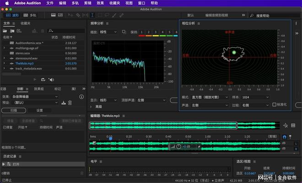
Task: Select the Move tool in toolbar
Action: coord(70,15)
